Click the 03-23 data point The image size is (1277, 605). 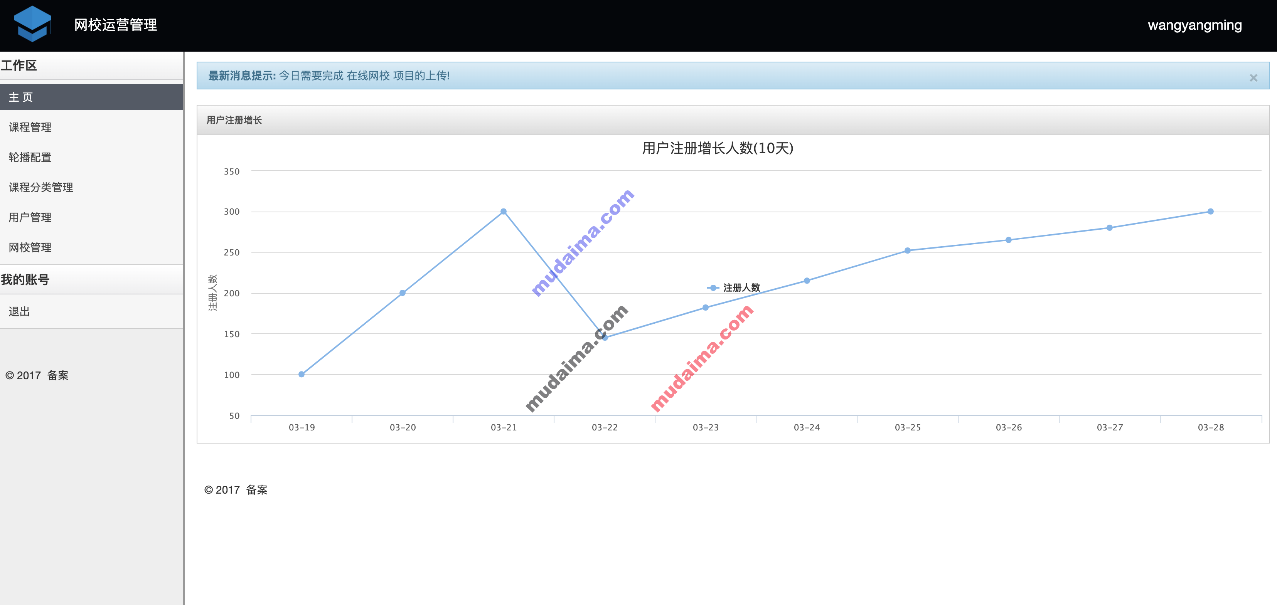[706, 308]
